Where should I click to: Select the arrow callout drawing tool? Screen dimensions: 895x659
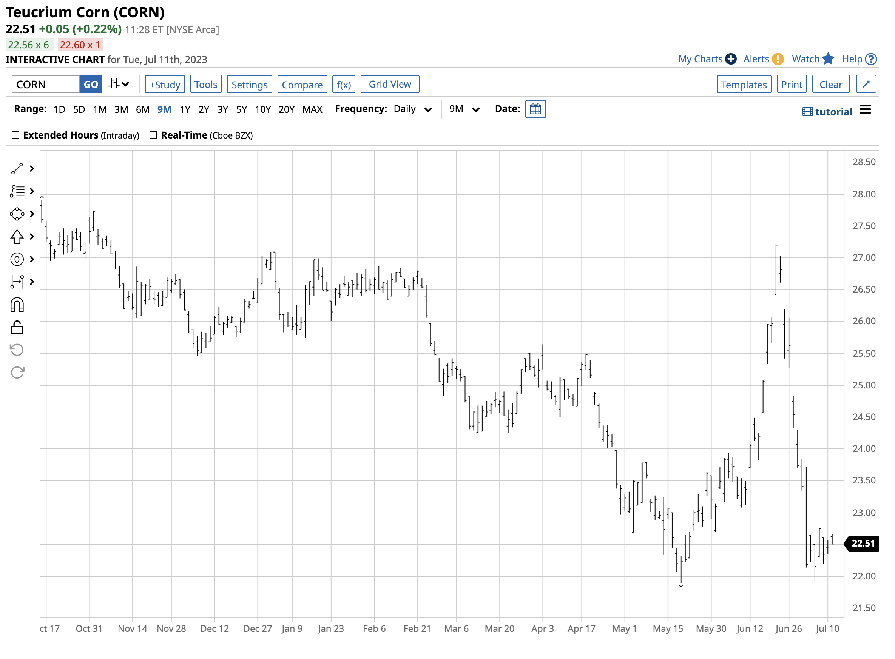tap(17, 237)
